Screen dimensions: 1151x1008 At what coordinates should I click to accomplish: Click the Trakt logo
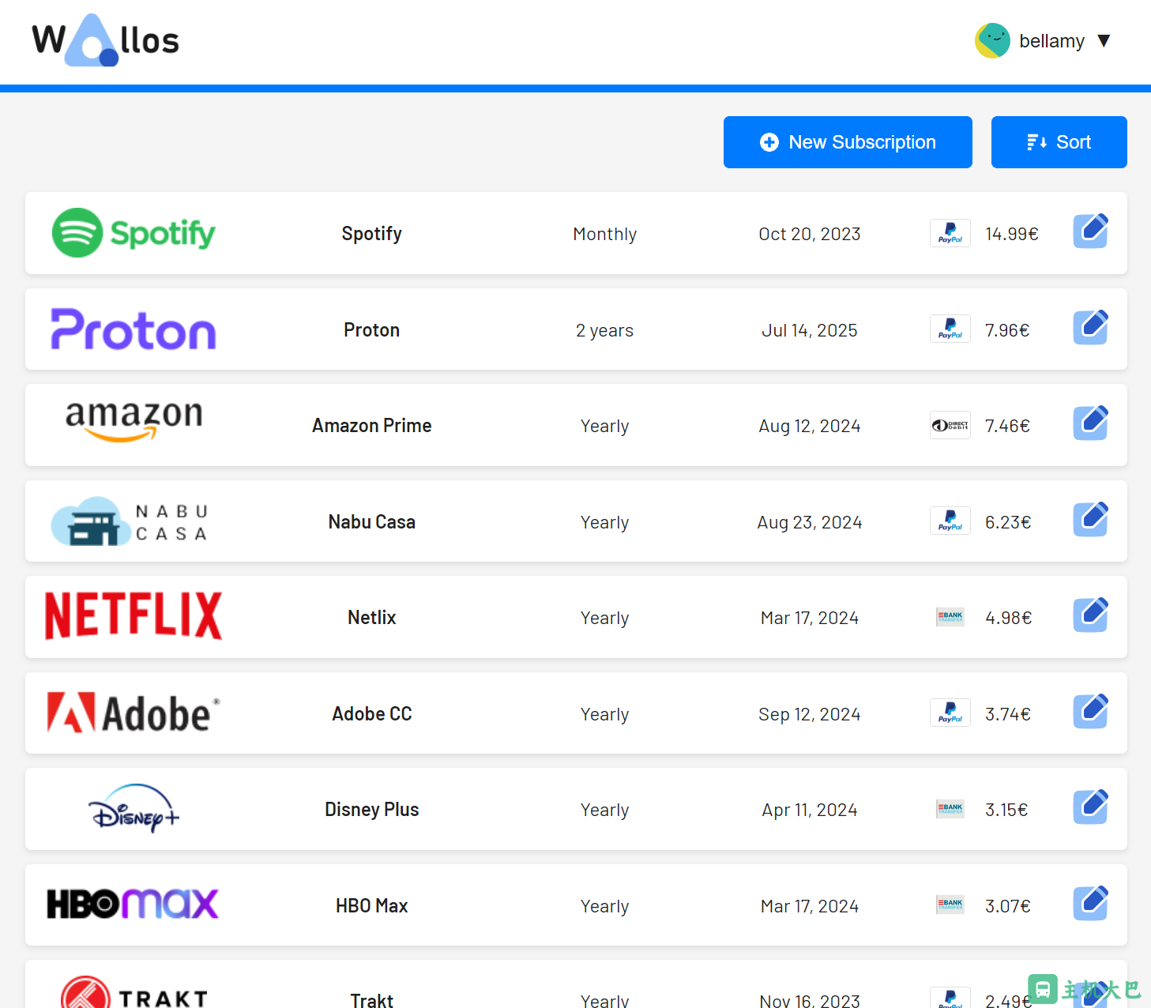[x=134, y=992]
